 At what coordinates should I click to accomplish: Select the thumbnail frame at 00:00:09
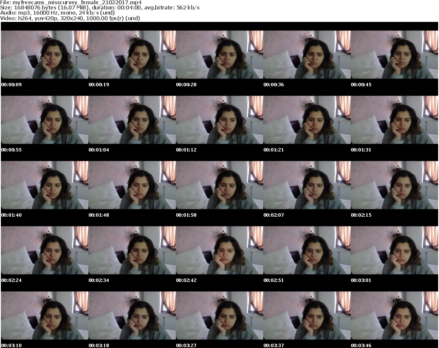point(45,54)
